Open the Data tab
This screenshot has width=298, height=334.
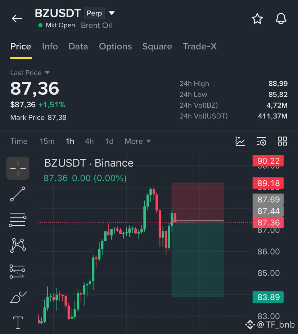click(x=78, y=46)
